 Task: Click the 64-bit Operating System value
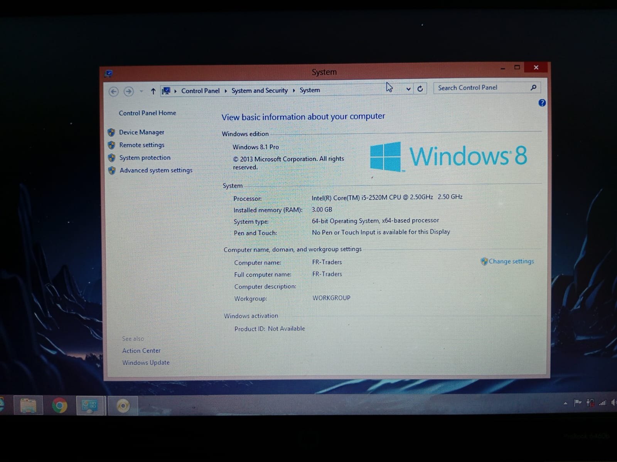click(x=375, y=221)
